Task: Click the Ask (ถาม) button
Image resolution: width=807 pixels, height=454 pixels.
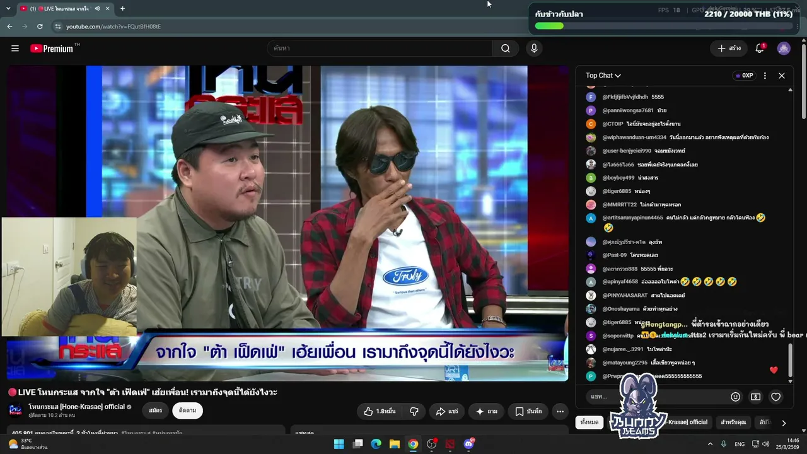Action: click(x=486, y=411)
